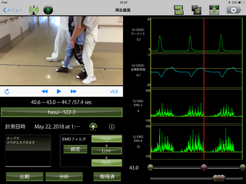Screen dimensions: 246x184
Task: Tap the graph vertical scale arrows icon
Action: 214,10
